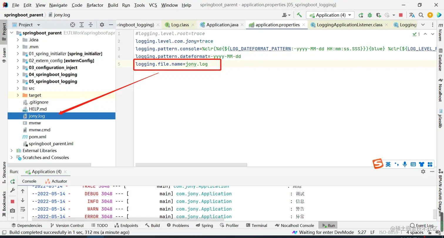Viewport: 444px width, 238px height.
Task: Toggle Sogou input English/Chinese mode
Action: pyautogui.click(x=388, y=164)
